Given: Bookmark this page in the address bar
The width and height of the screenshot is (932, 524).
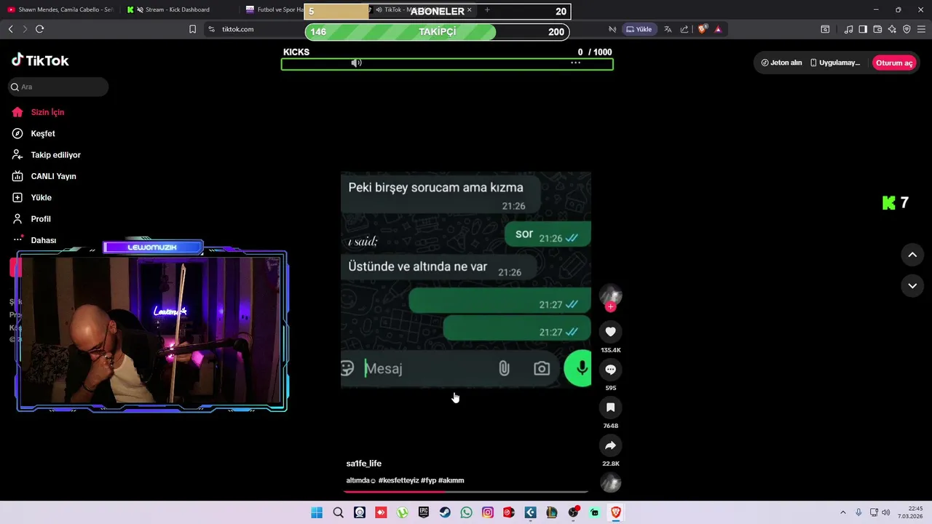Looking at the screenshot, I should (192, 29).
